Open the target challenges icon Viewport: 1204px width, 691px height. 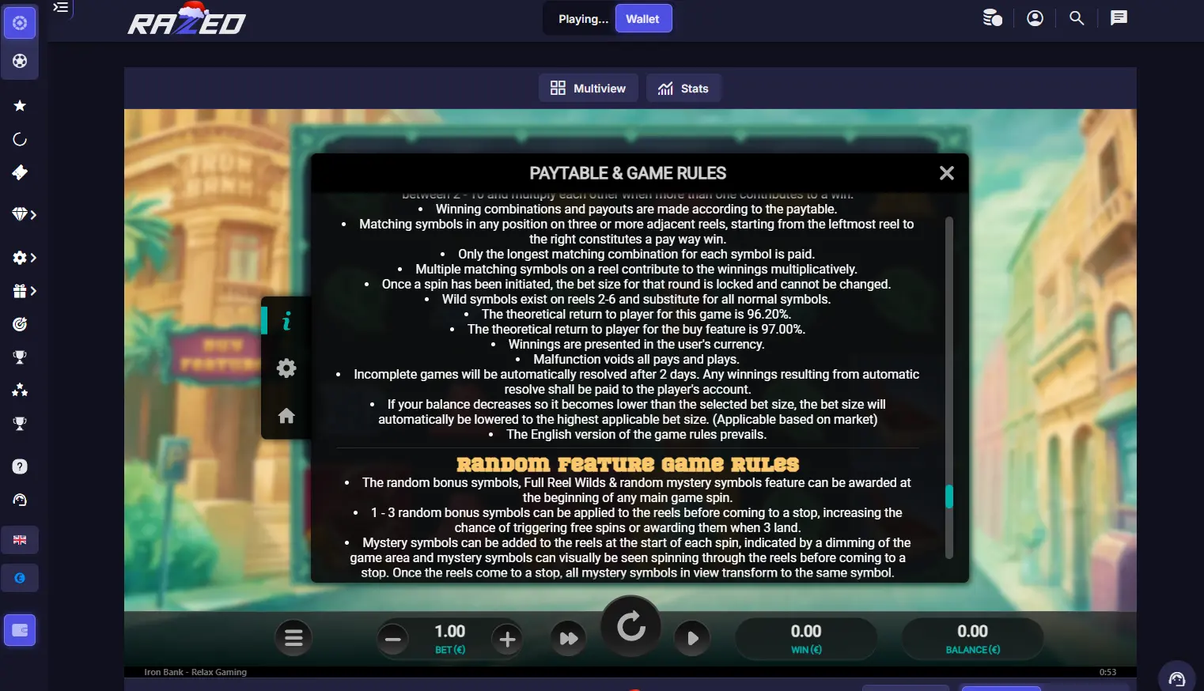[20, 324]
